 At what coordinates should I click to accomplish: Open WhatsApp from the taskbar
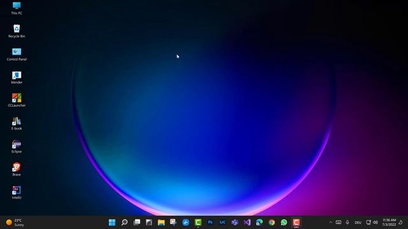[x=284, y=222]
